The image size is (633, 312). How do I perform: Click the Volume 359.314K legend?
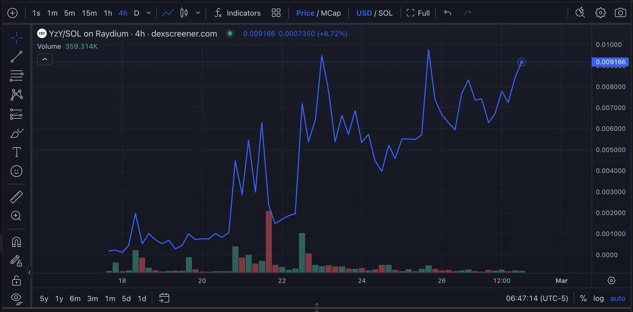[68, 46]
